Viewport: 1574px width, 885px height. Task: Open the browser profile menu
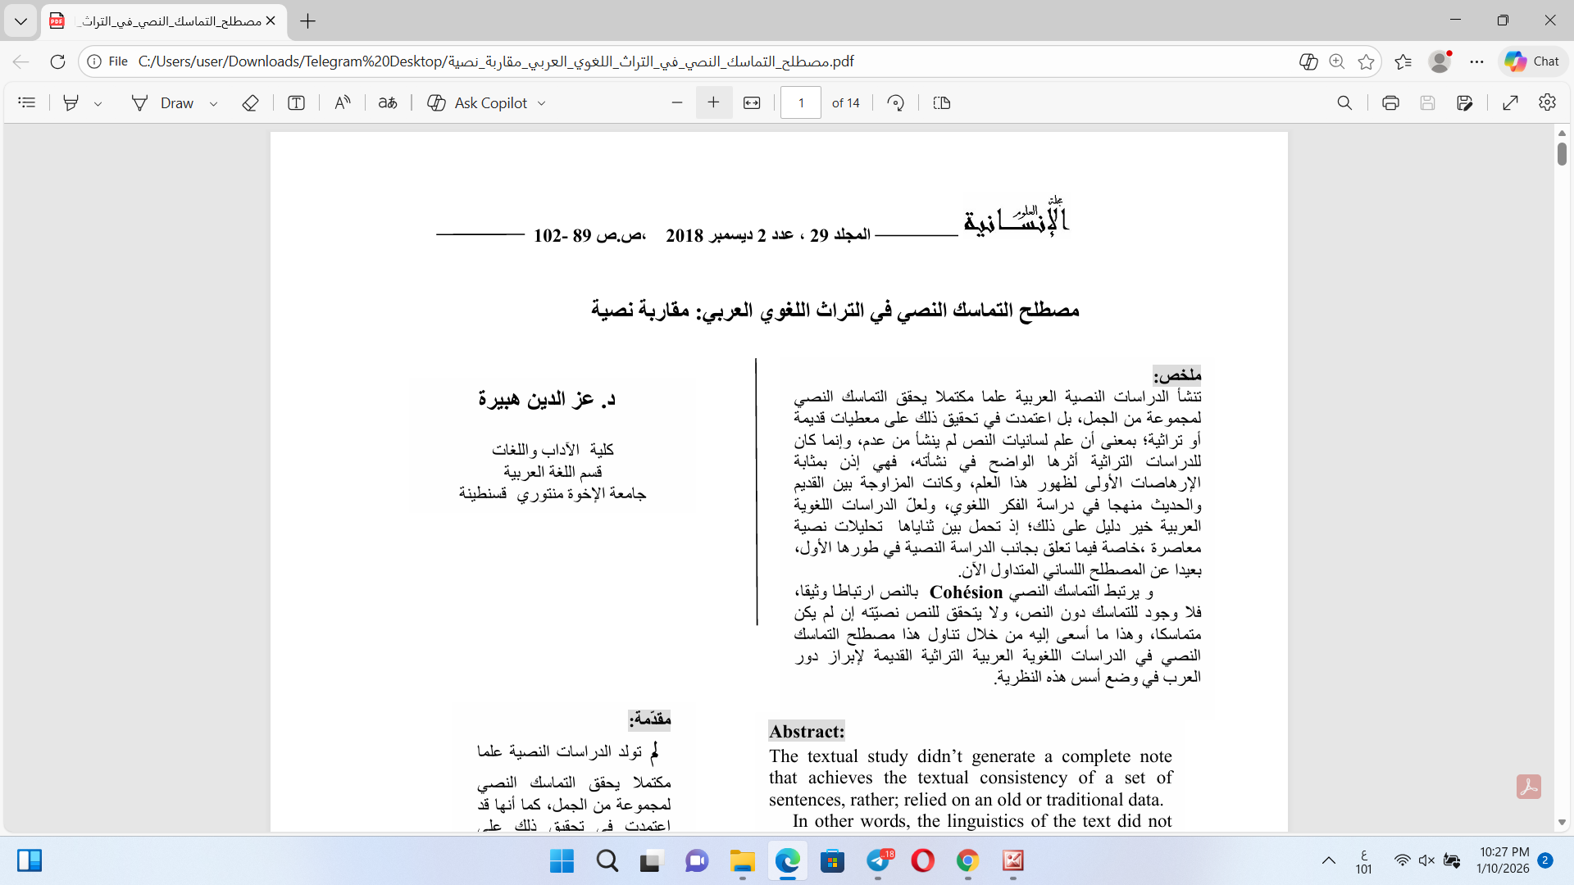pyautogui.click(x=1440, y=61)
